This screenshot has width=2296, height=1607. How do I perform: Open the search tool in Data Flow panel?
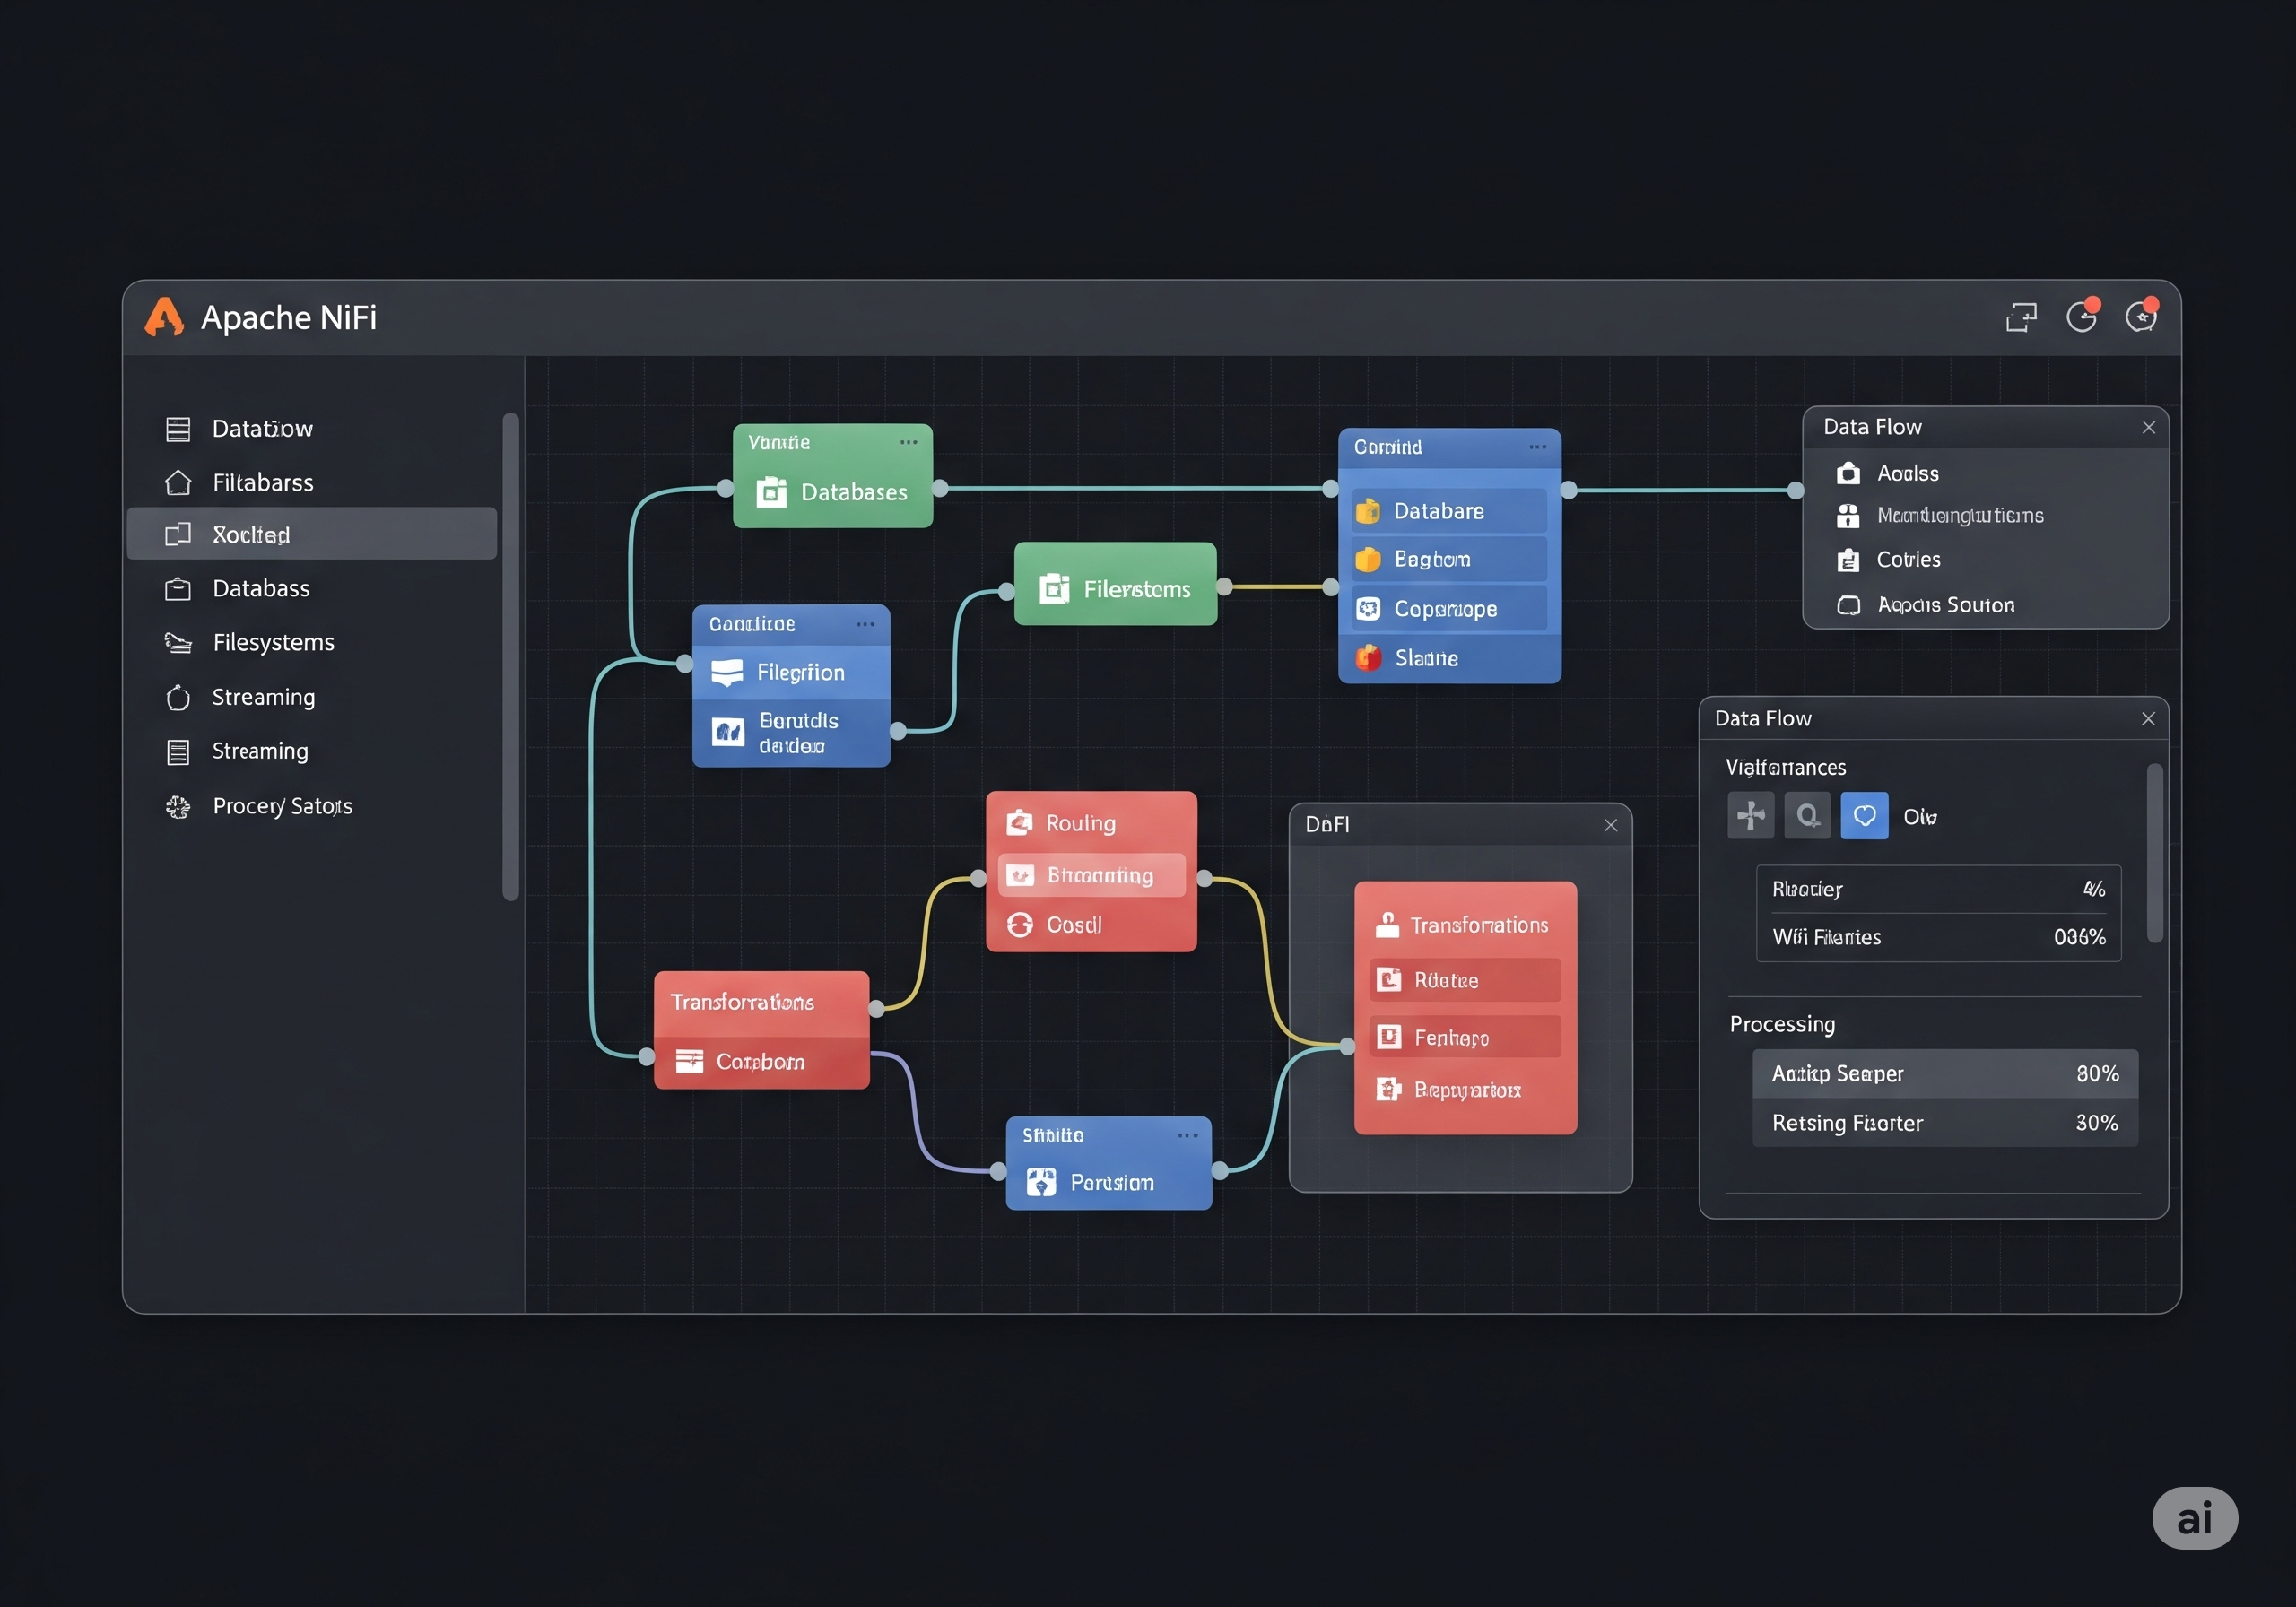(x=1807, y=815)
